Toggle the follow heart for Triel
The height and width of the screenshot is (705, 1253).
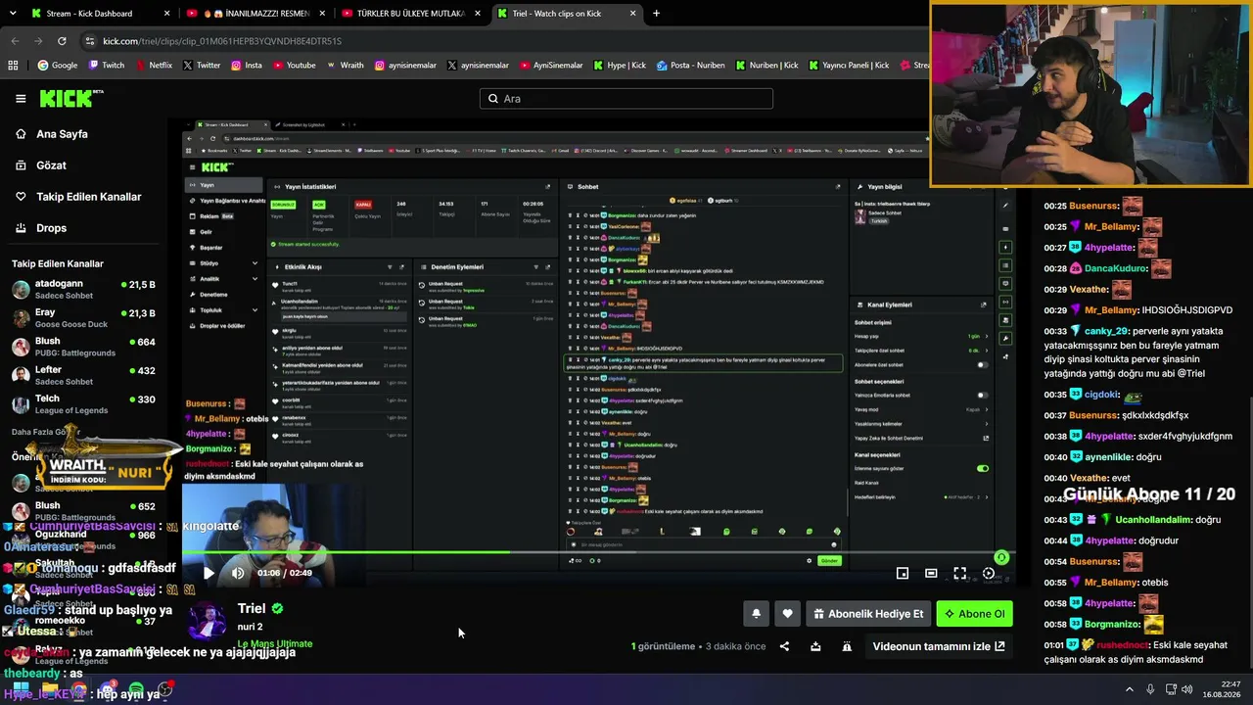(x=787, y=614)
